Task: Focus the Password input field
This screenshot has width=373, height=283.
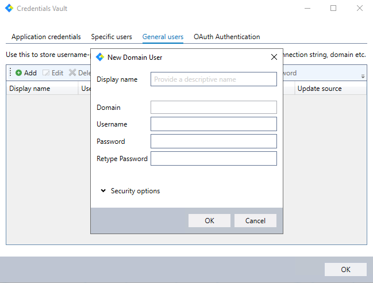Action: tap(214, 141)
